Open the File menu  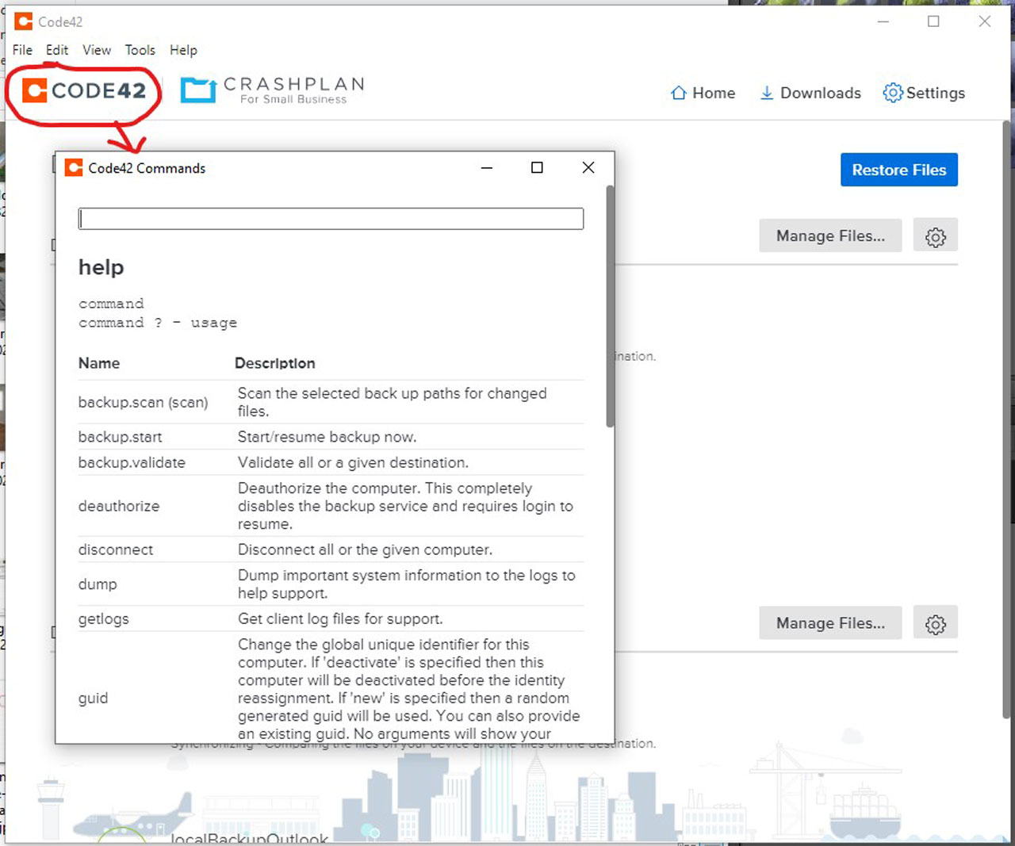21,50
